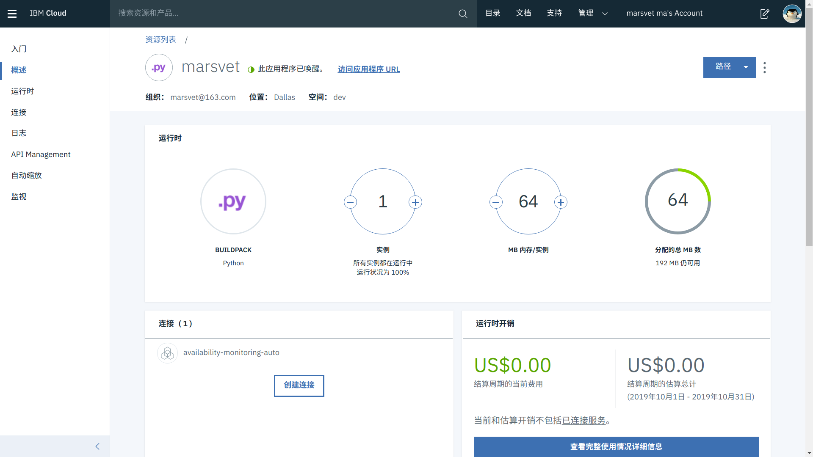This screenshot has height=457, width=813.
Task: Click the 创建连接 button
Action: [x=299, y=385]
